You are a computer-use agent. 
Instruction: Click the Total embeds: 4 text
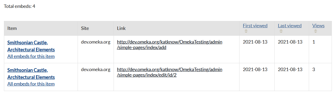(20, 6)
